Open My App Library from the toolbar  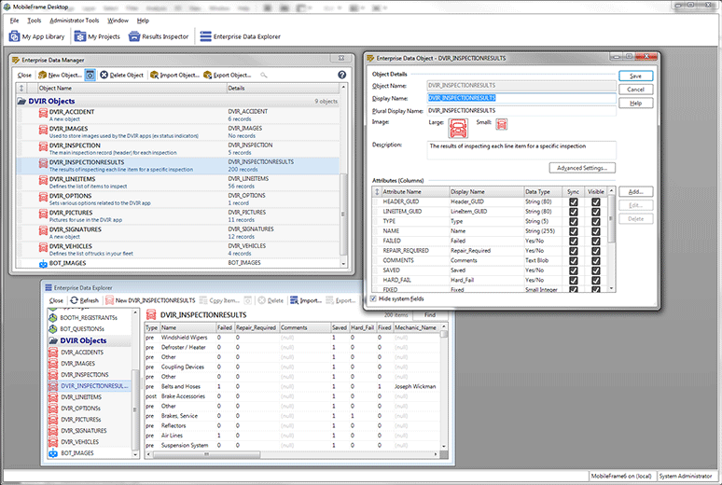click(36, 36)
